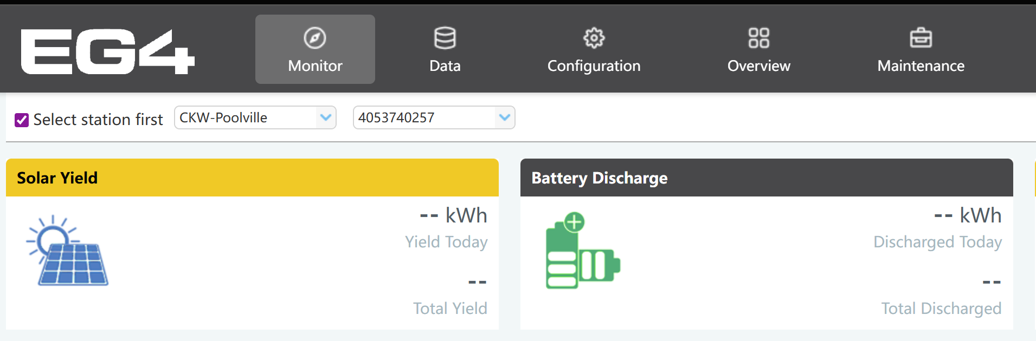Click the Battery Discharge card header
Screen dimensions: 1036x341
(x=766, y=178)
